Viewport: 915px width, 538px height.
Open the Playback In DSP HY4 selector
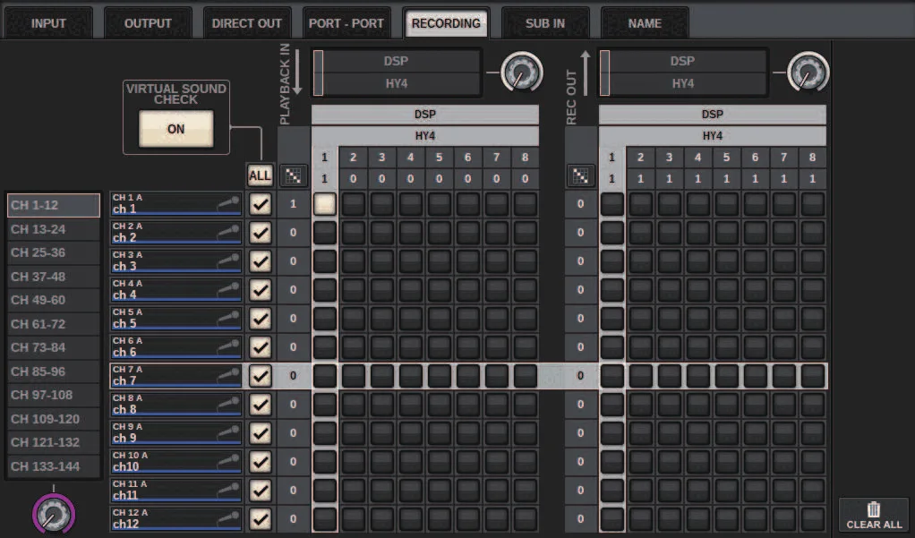tap(397, 73)
